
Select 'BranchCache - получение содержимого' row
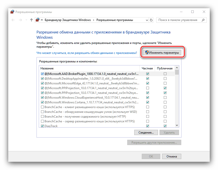point(85,116)
